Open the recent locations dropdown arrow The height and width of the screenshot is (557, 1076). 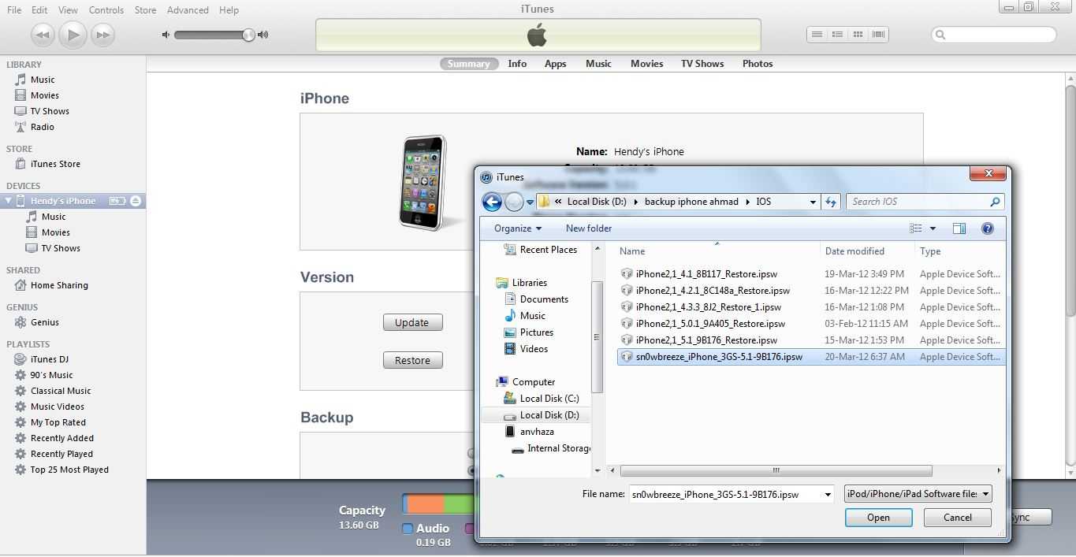[x=530, y=202]
